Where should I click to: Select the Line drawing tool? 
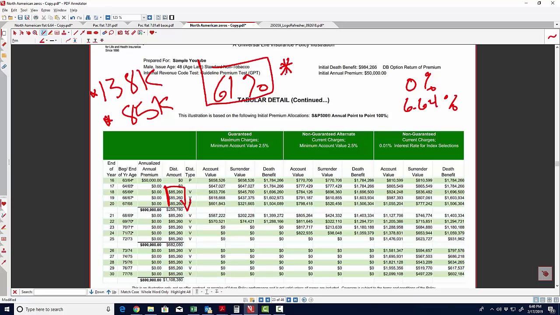click(76, 33)
